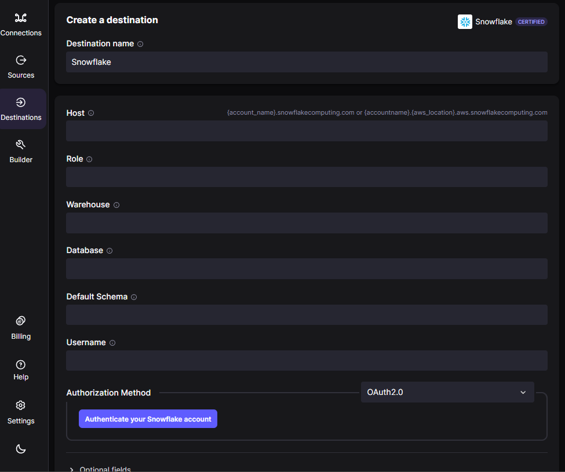Focus the Warehouse input field
This screenshot has height=472, width=565.
coord(307,223)
